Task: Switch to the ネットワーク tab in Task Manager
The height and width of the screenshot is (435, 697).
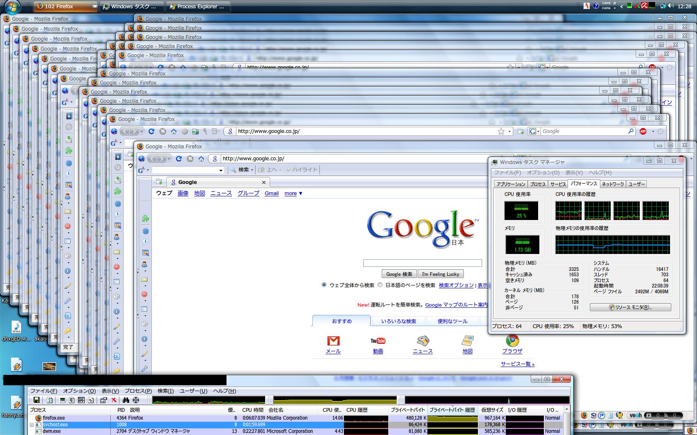Action: point(612,184)
